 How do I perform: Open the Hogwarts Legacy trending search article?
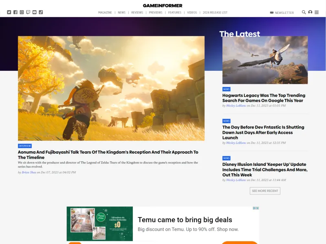[x=264, y=98]
